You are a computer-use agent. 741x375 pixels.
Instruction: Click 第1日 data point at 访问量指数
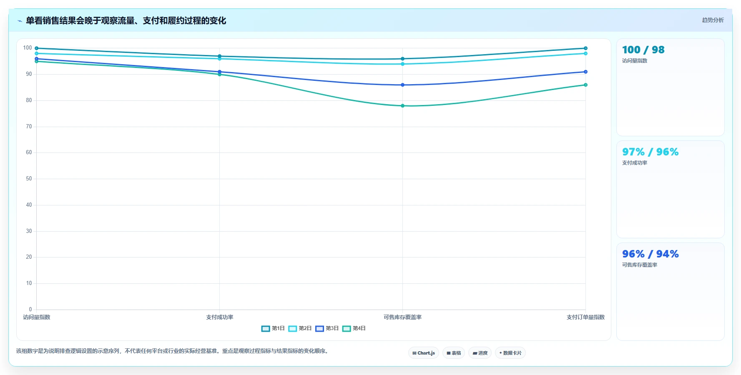pos(37,48)
